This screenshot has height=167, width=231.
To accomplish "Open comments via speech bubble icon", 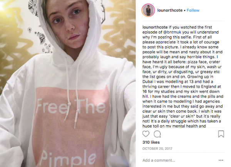I will click(157, 134).
